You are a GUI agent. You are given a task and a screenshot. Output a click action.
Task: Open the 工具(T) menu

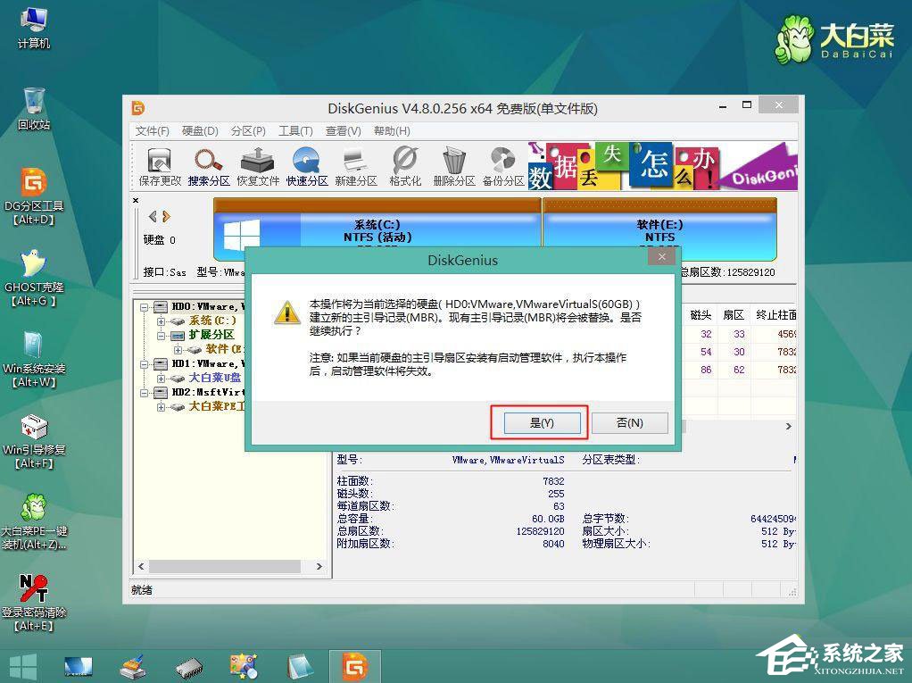tap(295, 130)
